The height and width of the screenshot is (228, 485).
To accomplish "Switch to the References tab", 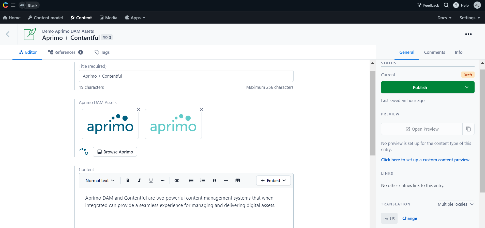I will point(62,52).
